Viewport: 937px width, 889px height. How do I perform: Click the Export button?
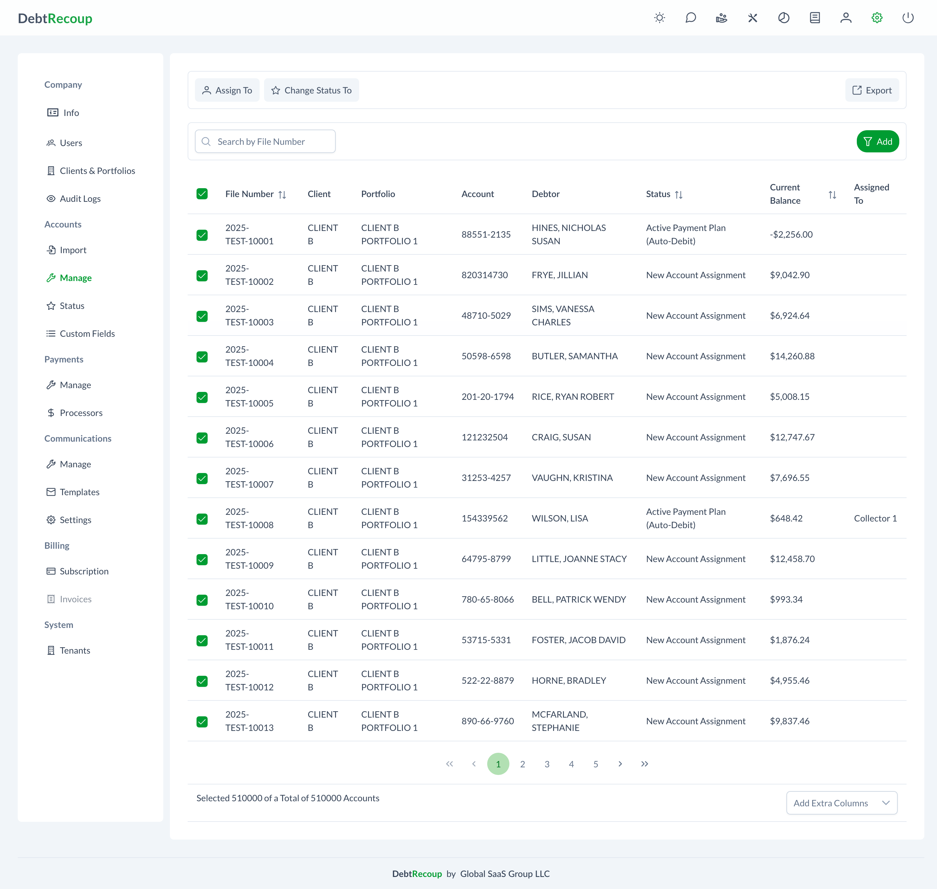coord(872,91)
